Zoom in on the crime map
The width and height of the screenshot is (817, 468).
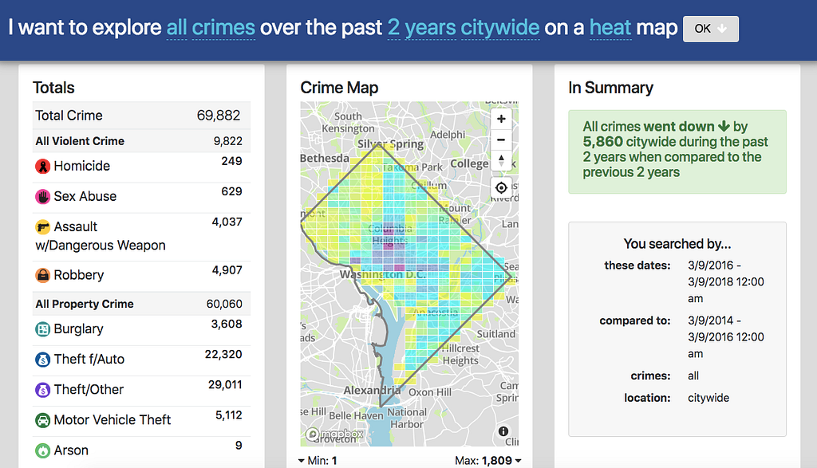(501, 119)
